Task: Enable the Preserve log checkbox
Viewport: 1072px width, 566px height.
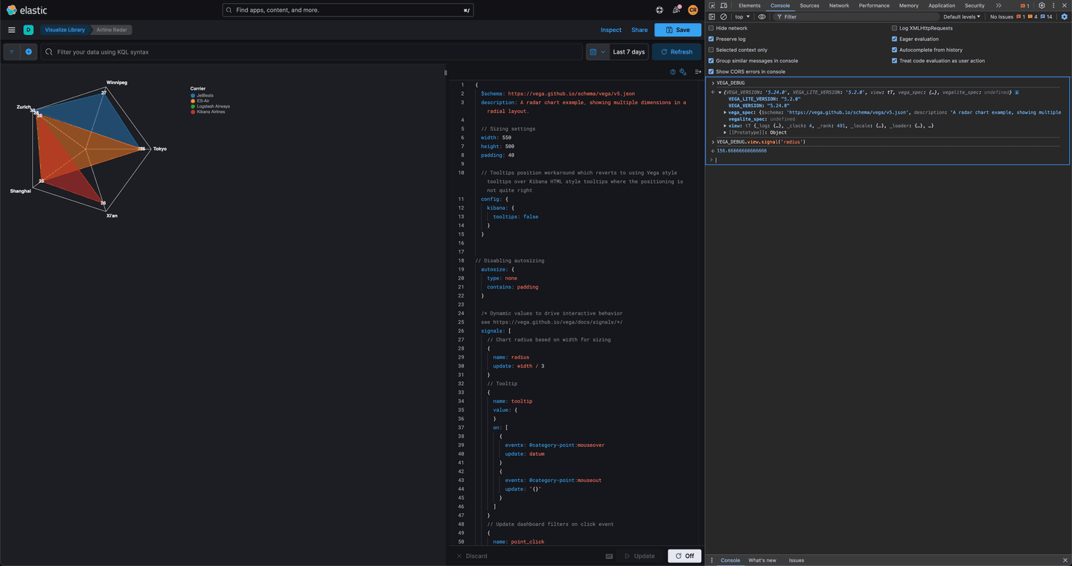Action: [711, 39]
